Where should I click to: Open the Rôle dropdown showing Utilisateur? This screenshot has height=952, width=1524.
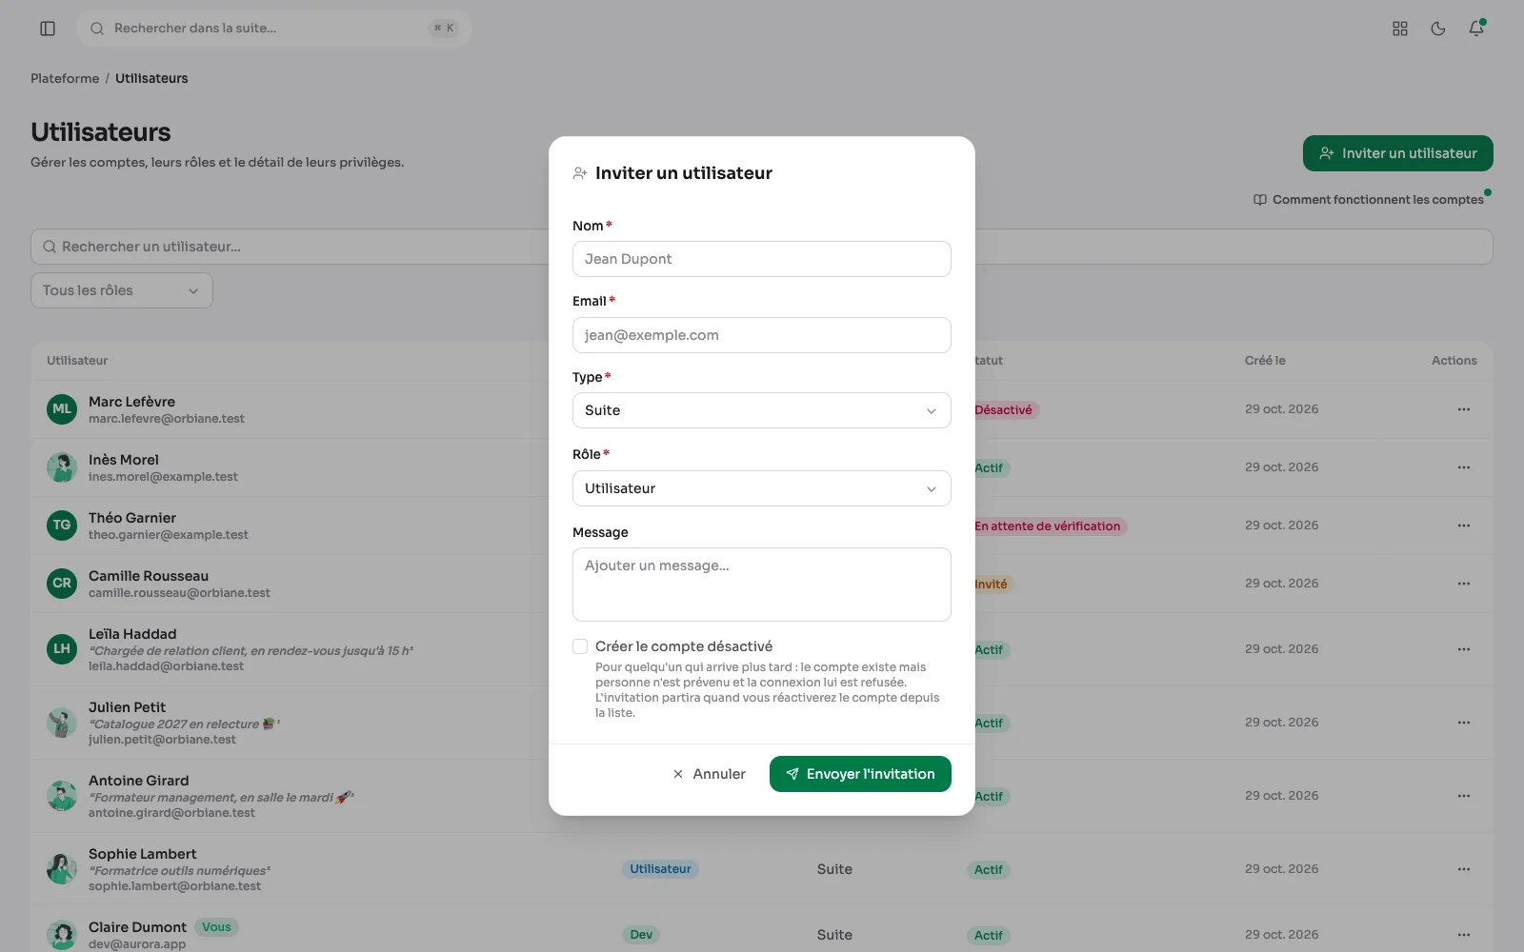(762, 488)
